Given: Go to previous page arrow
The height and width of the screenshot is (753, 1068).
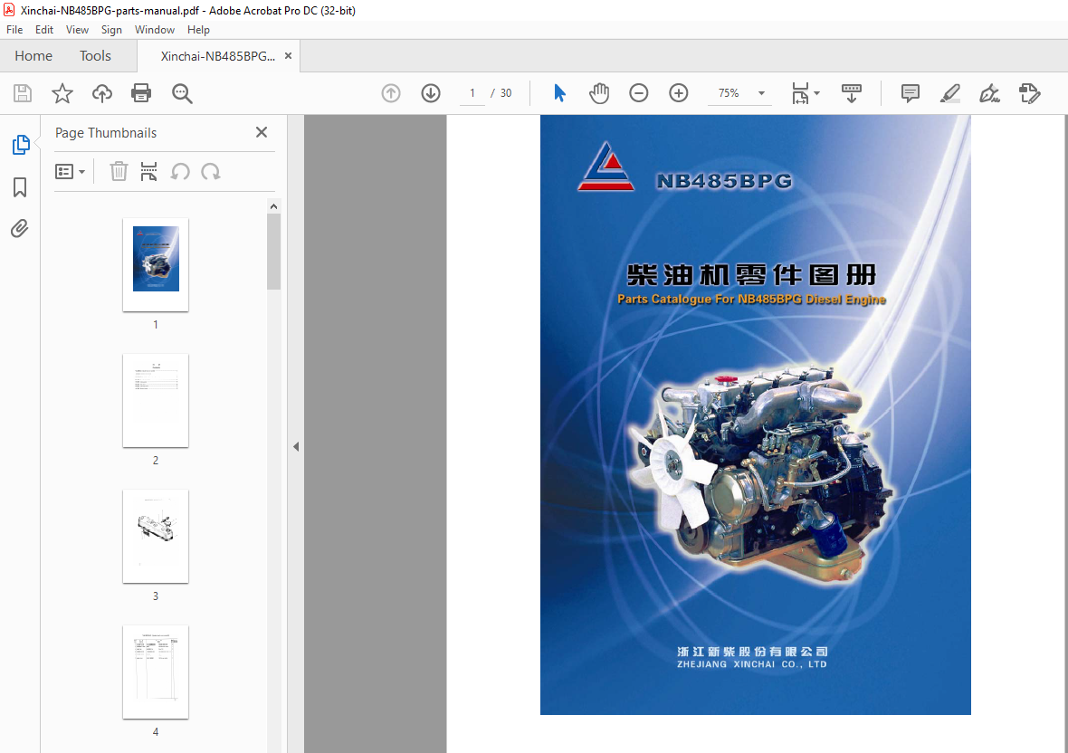Looking at the screenshot, I should coord(391,93).
